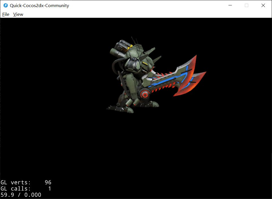Click the mech robot sprite
Screen dimensions: 272x199
coord(156,75)
